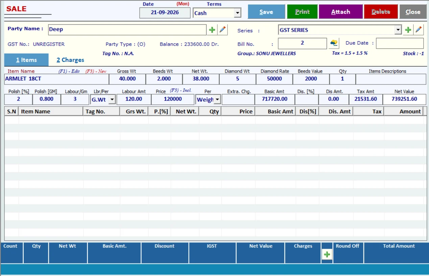Click the Save button
The image size is (429, 276).
266,12
